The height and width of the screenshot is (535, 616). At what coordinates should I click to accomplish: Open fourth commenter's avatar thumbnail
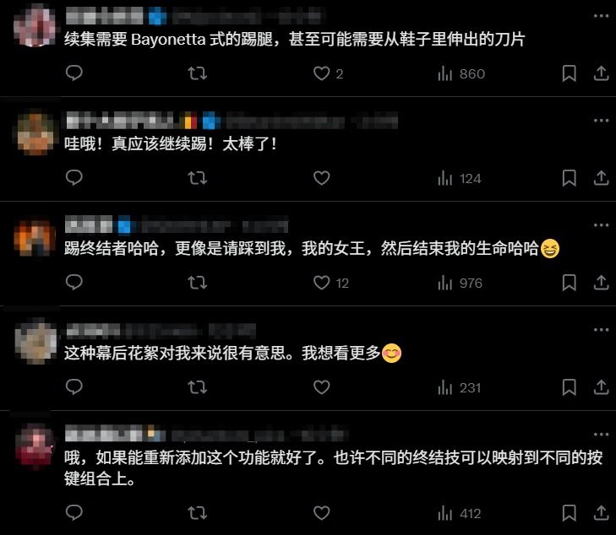(35, 342)
